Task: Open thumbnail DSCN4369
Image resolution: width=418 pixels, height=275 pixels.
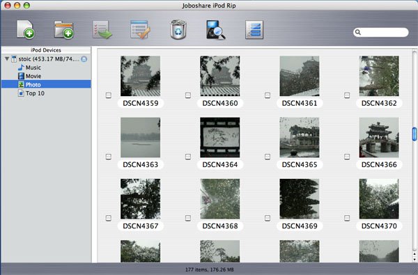Action: [300, 199]
